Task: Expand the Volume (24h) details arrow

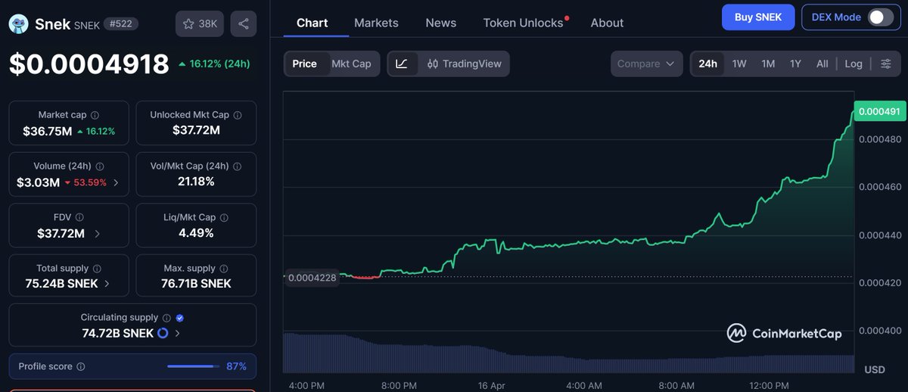Action: [116, 182]
